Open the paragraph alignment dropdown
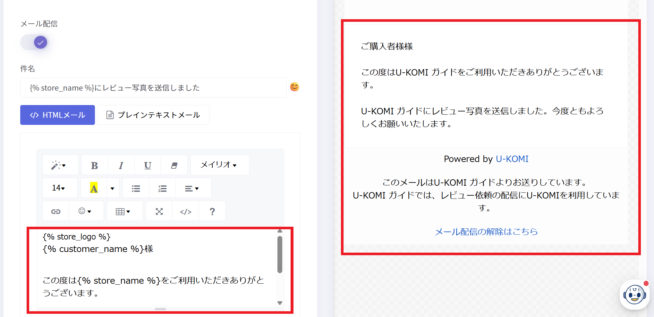Screen dimensions: 654x317 point(193,188)
